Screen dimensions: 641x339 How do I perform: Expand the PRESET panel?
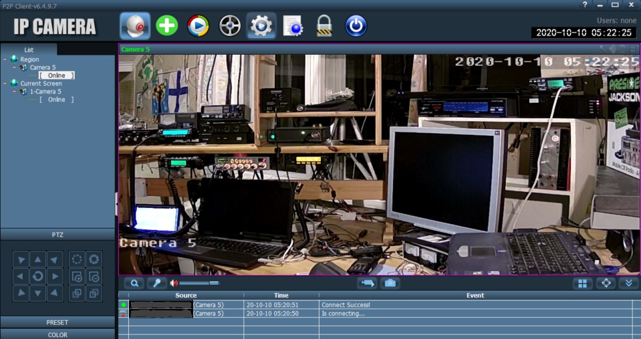pos(57,322)
